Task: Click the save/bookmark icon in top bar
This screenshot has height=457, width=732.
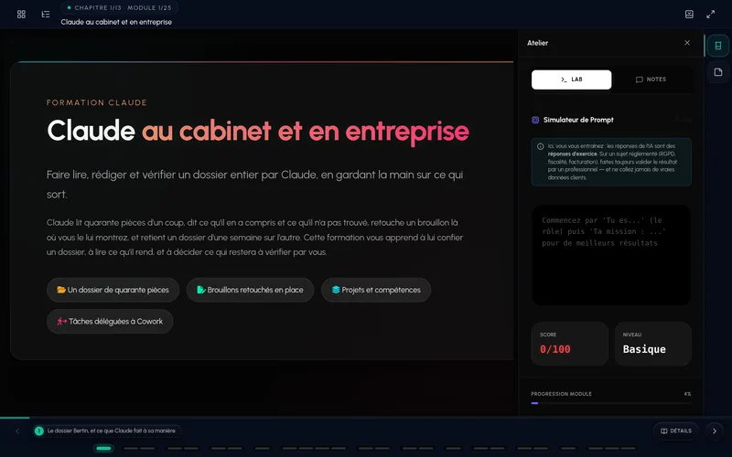Action: 689,15
